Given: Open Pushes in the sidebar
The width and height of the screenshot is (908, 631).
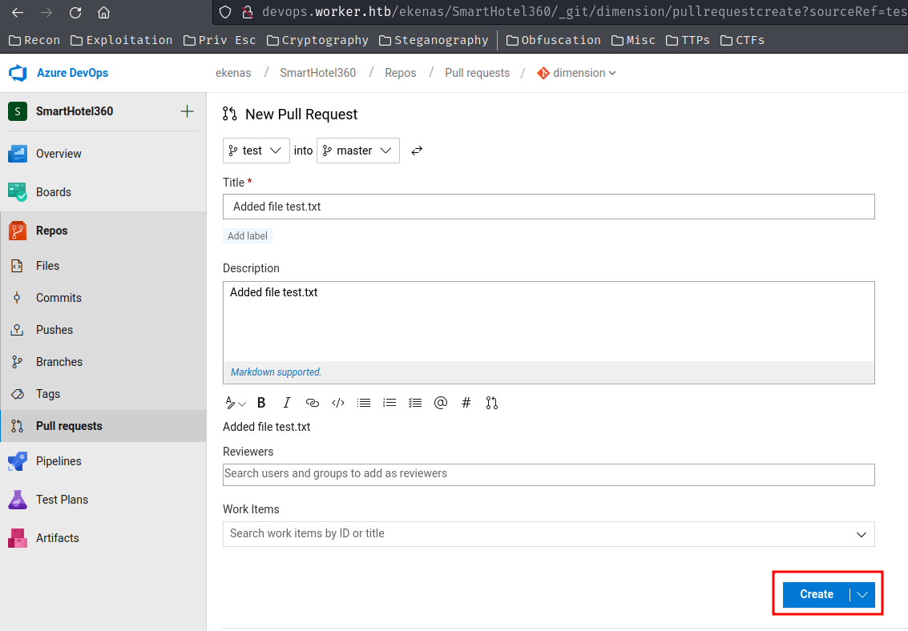Looking at the screenshot, I should coord(103,330).
